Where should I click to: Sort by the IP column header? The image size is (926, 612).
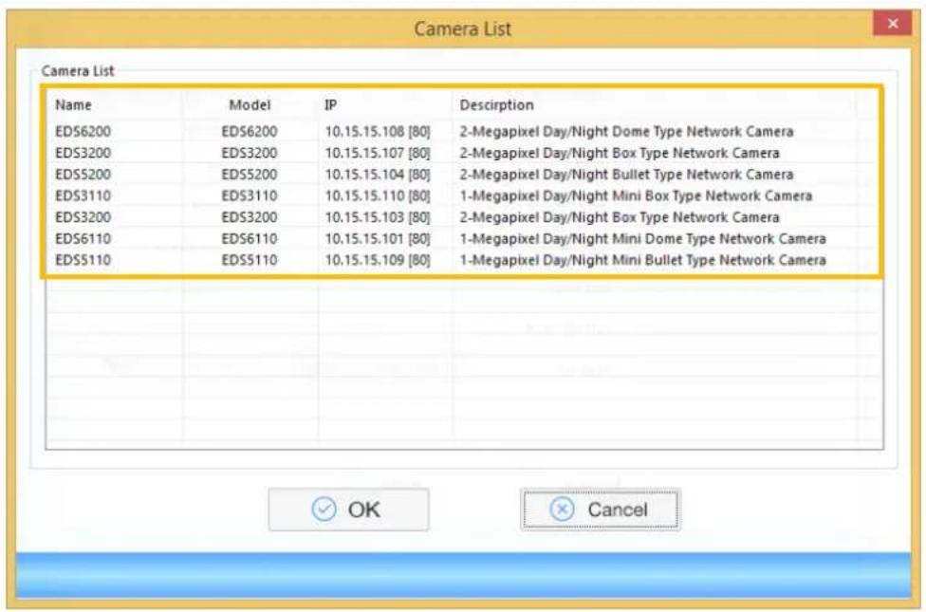point(331,105)
